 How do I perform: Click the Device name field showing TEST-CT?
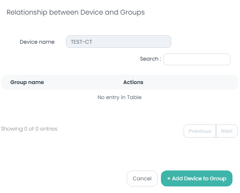coord(119,42)
